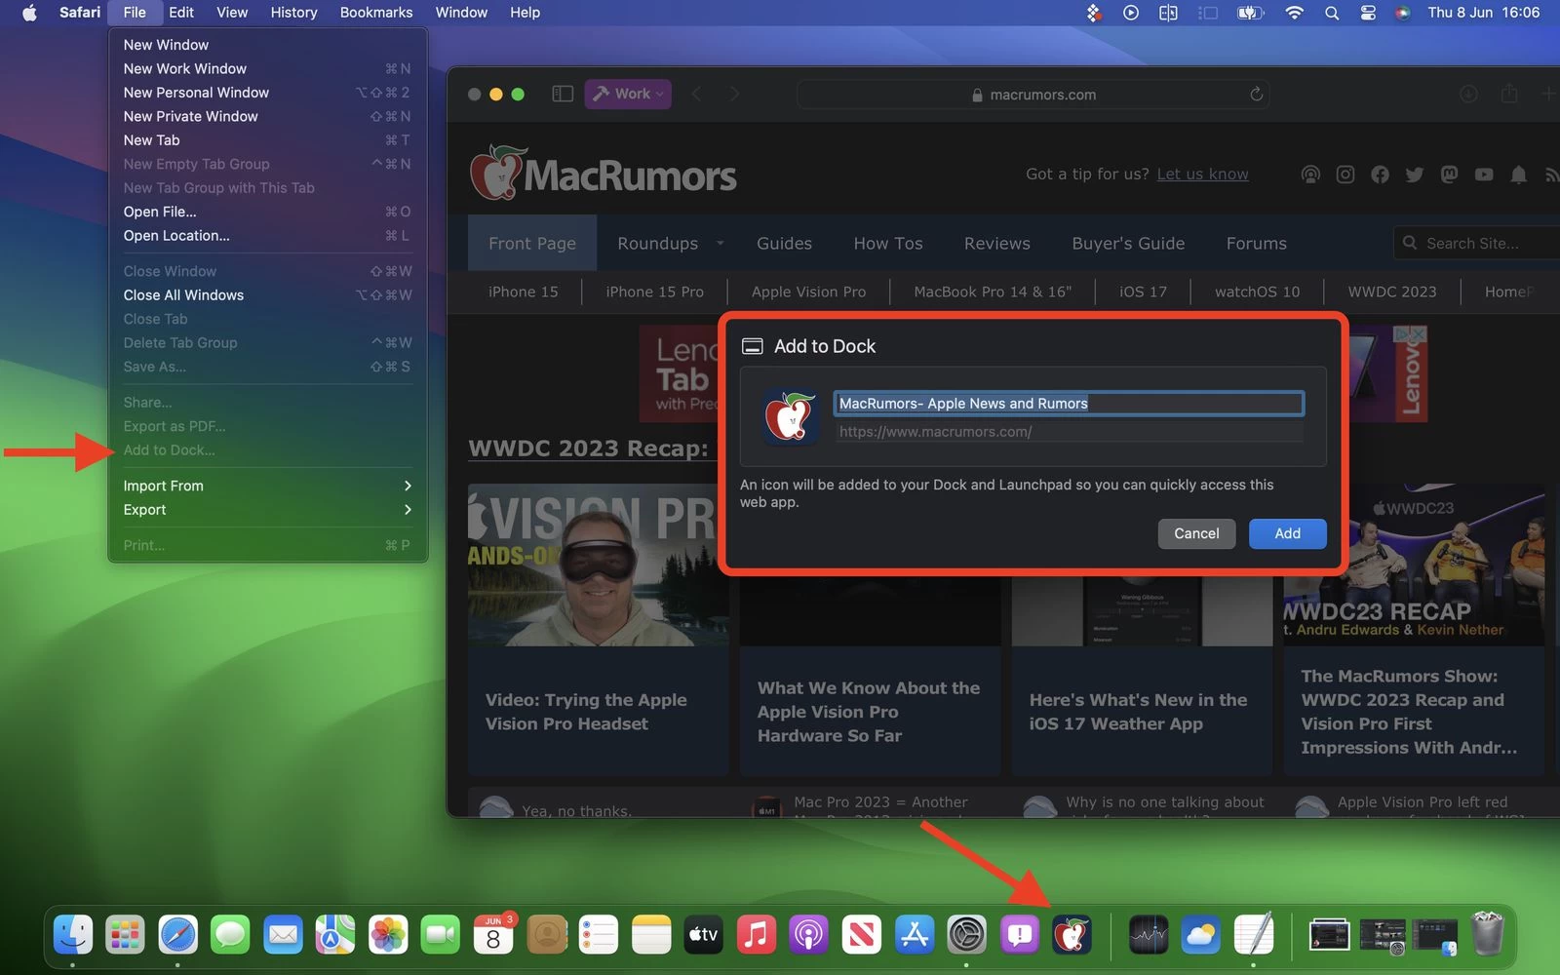Click the MacRumors Instagram icon

coord(1345,174)
